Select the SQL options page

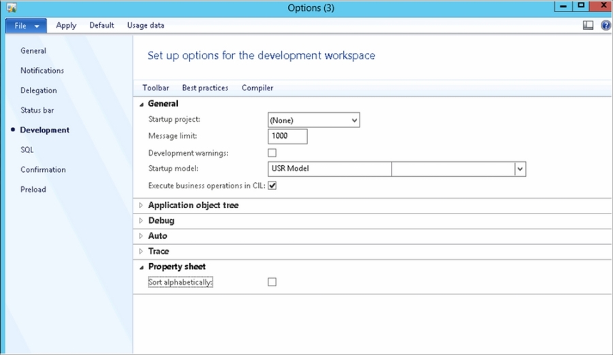(x=27, y=150)
